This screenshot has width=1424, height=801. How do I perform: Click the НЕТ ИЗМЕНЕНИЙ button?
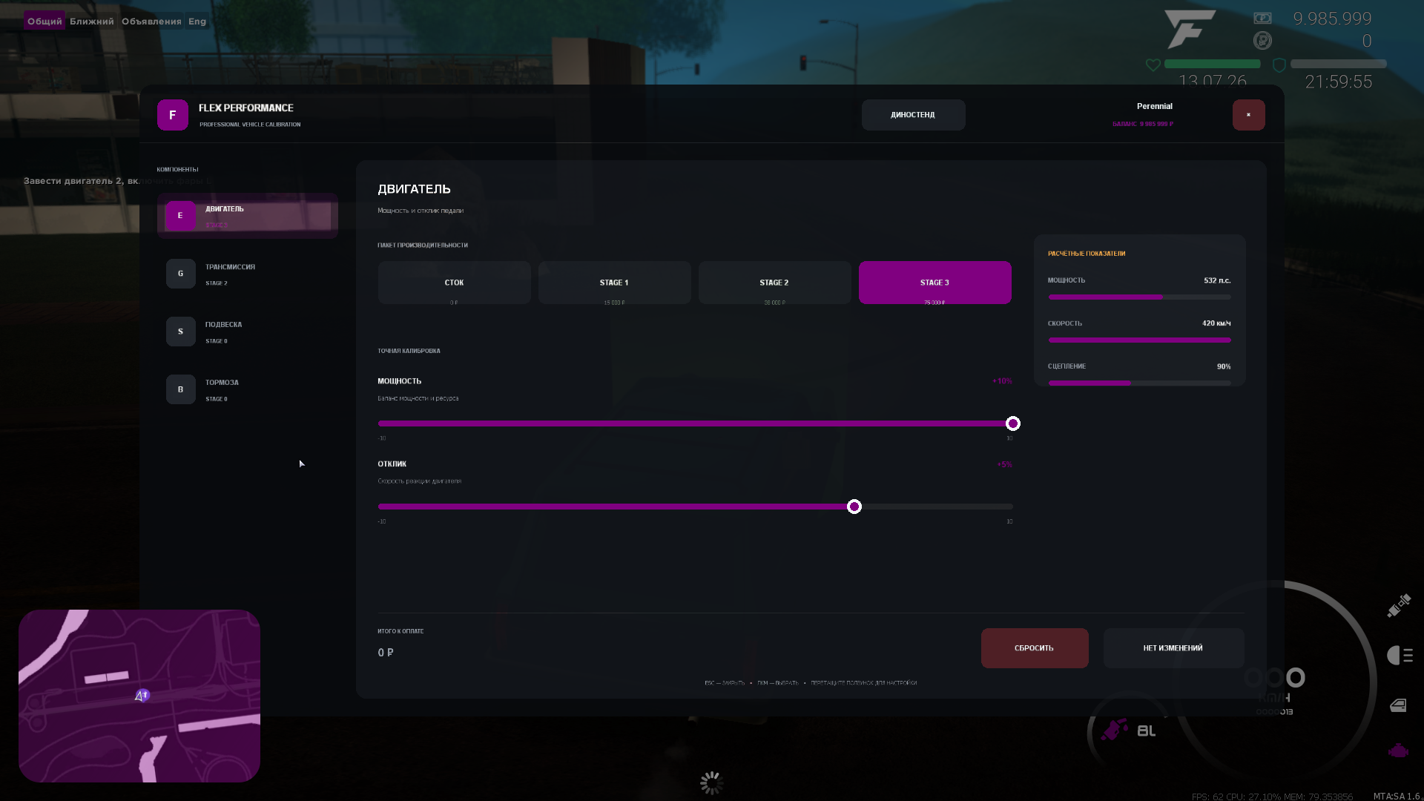(1173, 648)
